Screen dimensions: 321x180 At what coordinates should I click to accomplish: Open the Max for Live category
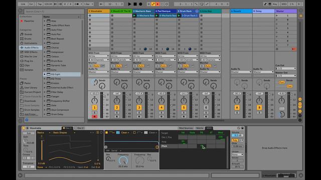(x=31, y=56)
